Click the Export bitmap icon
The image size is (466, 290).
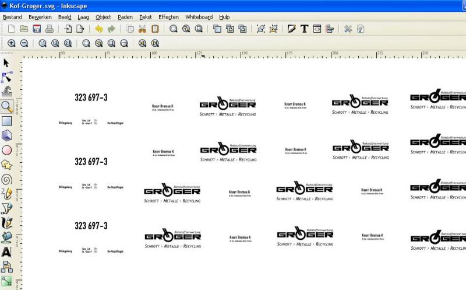tap(80, 29)
